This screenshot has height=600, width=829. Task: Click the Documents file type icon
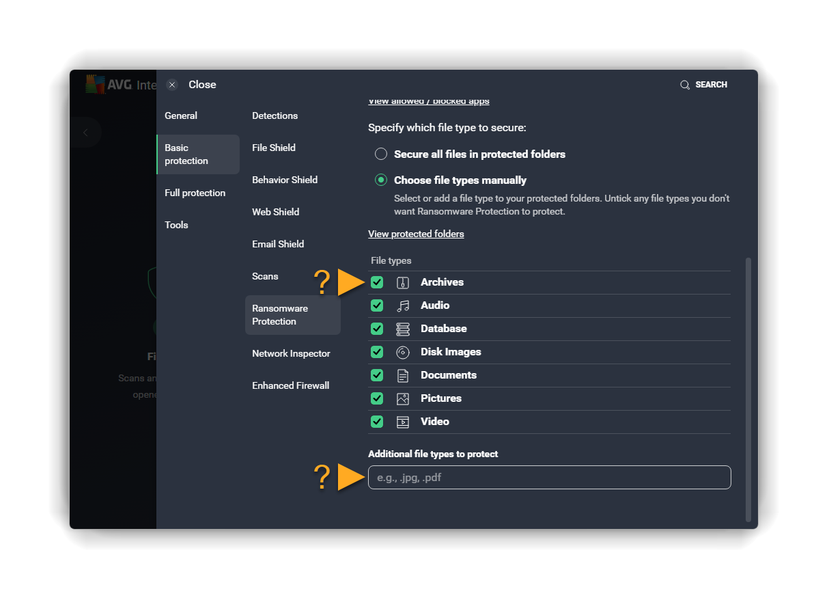403,375
